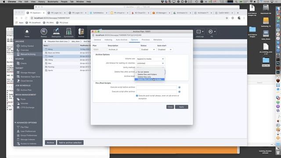
Task: Open Clients under Source
Action: pyautogui.click(x=23, y=63)
